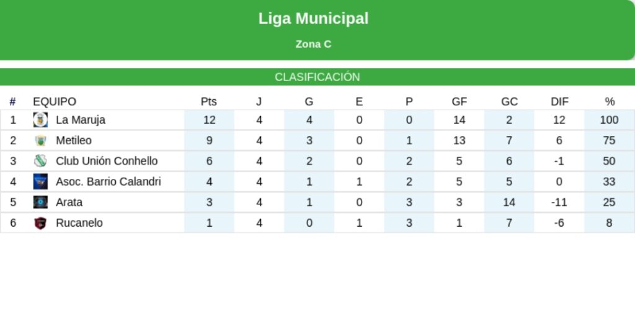Open the Arata team name
This screenshot has height=317, width=635.
[x=69, y=202]
